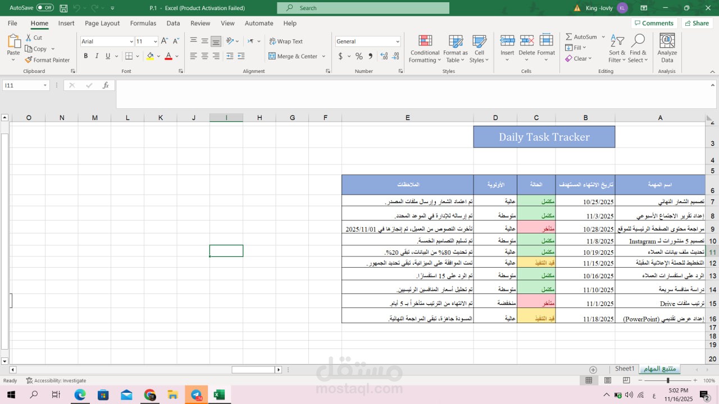Apply the Percent Style icon
Viewport: 719px width, 404px height.
pyautogui.click(x=358, y=56)
